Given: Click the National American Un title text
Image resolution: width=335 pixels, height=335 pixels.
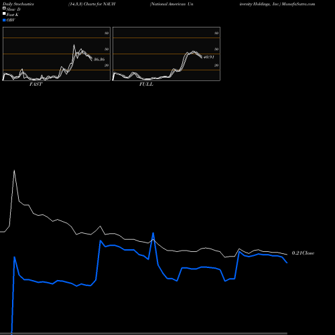Looking at the screenshot, I should pyautogui.click(x=172, y=4).
